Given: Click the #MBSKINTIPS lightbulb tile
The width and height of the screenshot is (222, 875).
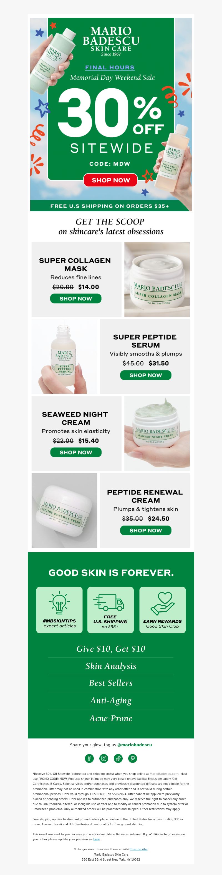Looking at the screenshot, I should (x=59, y=610).
